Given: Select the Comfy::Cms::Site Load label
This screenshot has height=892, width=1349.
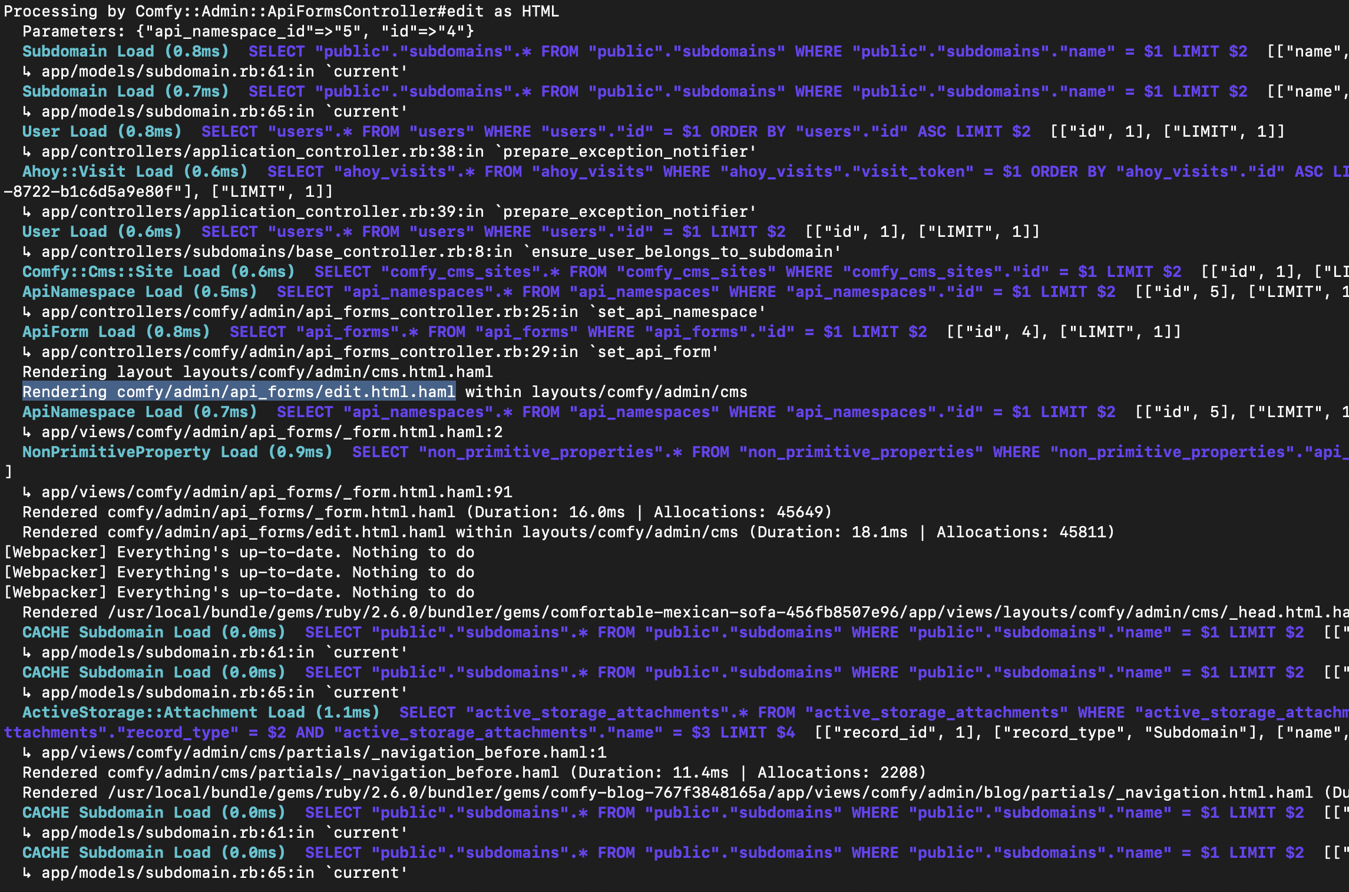Looking at the screenshot, I should coord(159,272).
